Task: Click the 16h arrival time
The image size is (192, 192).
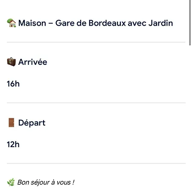Action: click(13, 84)
